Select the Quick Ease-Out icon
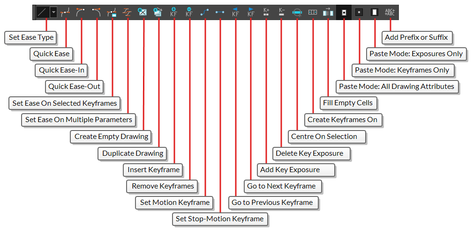Image resolution: width=473 pixels, height=232 pixels. tap(97, 12)
